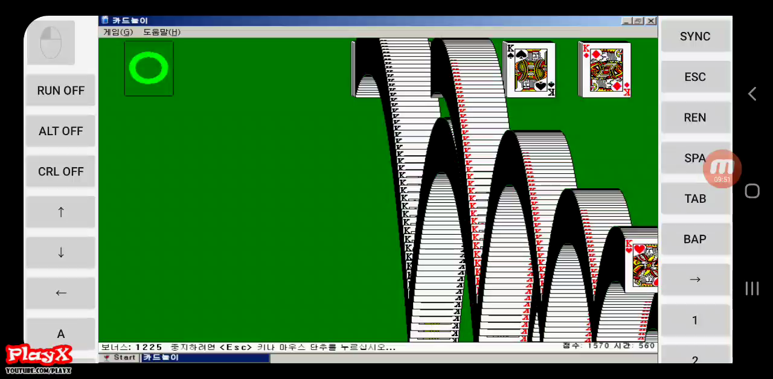Viewport: 773px width, 379px height.
Task: Click the empty deck green circle
Action: [149, 68]
